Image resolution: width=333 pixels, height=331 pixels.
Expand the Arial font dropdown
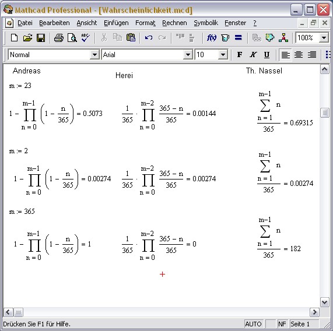[x=188, y=55]
